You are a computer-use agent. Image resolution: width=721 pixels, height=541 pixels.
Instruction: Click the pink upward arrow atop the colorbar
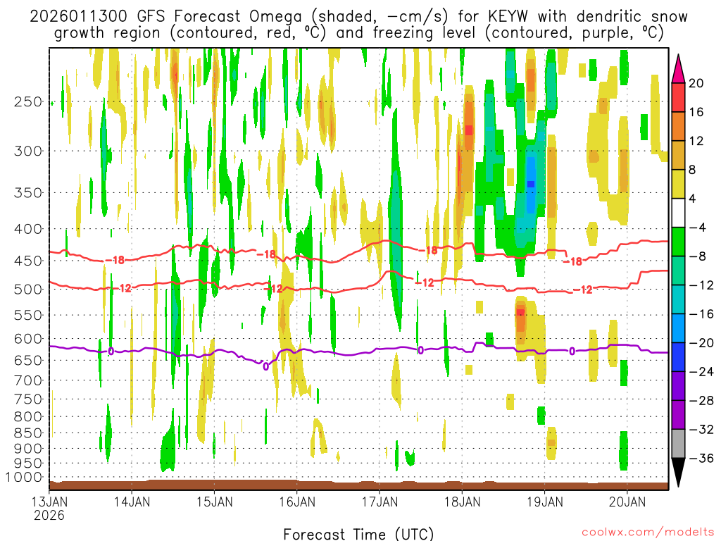coord(679,69)
